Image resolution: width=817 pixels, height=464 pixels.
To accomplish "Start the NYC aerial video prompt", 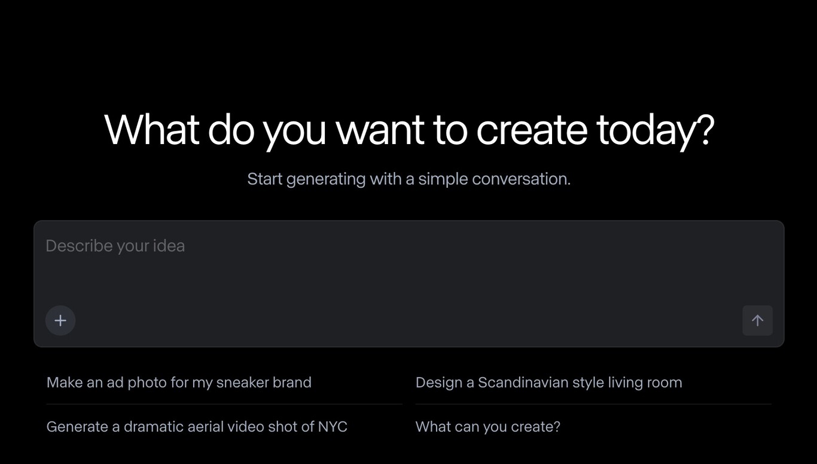I will (x=197, y=427).
